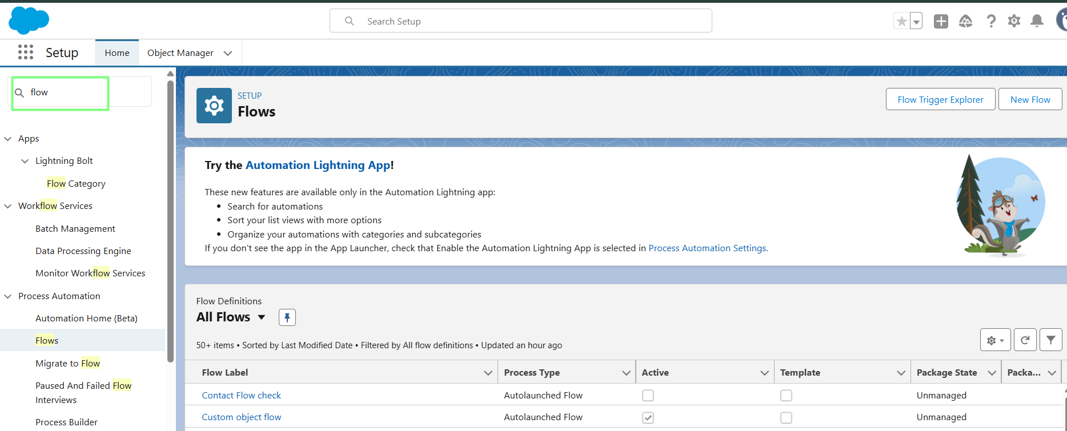Open the App Launcher dots grid

(26, 53)
